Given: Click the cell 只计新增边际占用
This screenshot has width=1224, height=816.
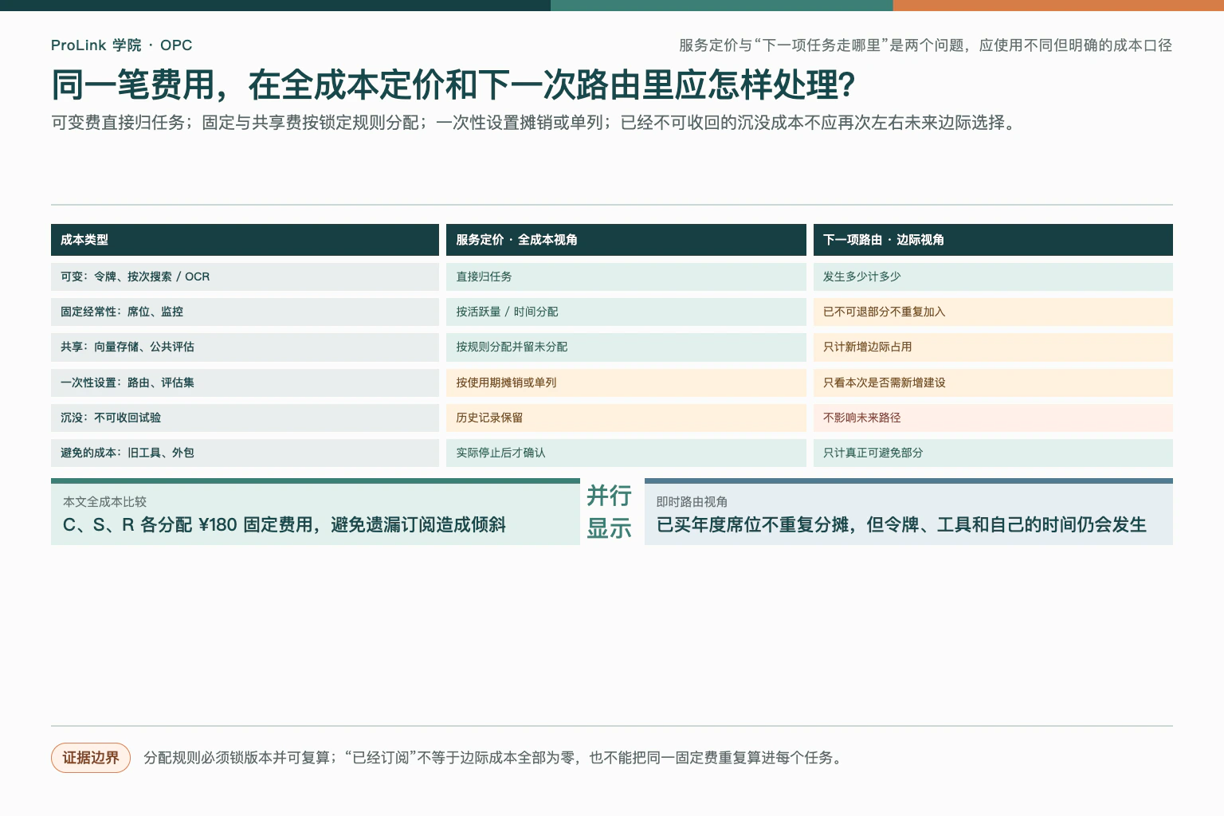Looking at the screenshot, I should [993, 347].
